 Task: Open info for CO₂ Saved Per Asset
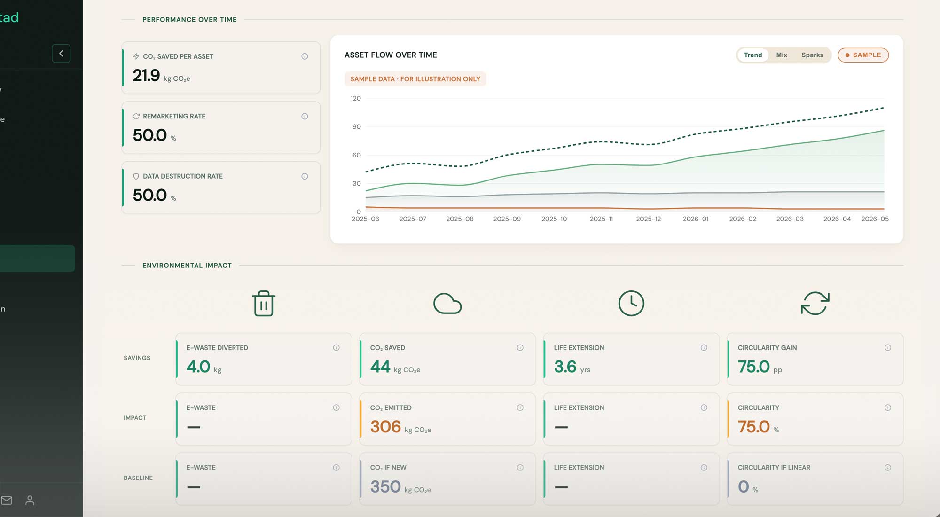click(305, 56)
